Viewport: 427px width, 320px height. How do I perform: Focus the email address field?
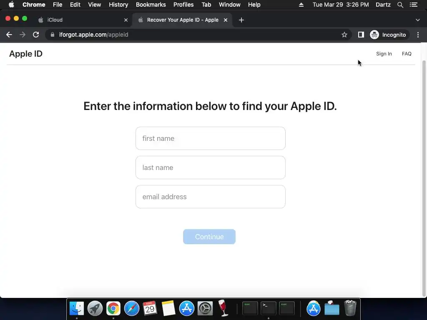[x=211, y=197]
